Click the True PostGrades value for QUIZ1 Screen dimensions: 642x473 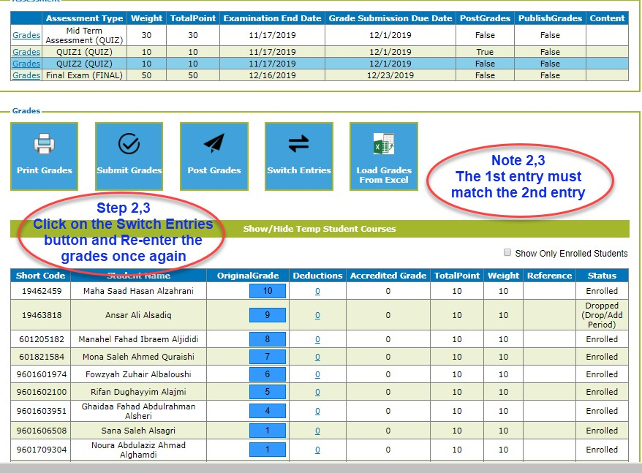tap(485, 52)
